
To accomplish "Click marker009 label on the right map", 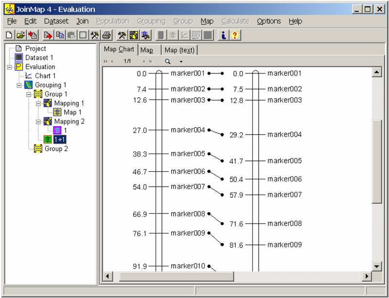I will coord(284,245).
